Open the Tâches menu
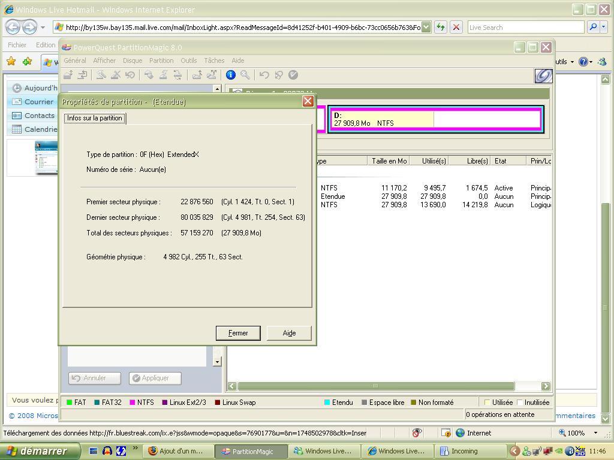 tap(214, 60)
